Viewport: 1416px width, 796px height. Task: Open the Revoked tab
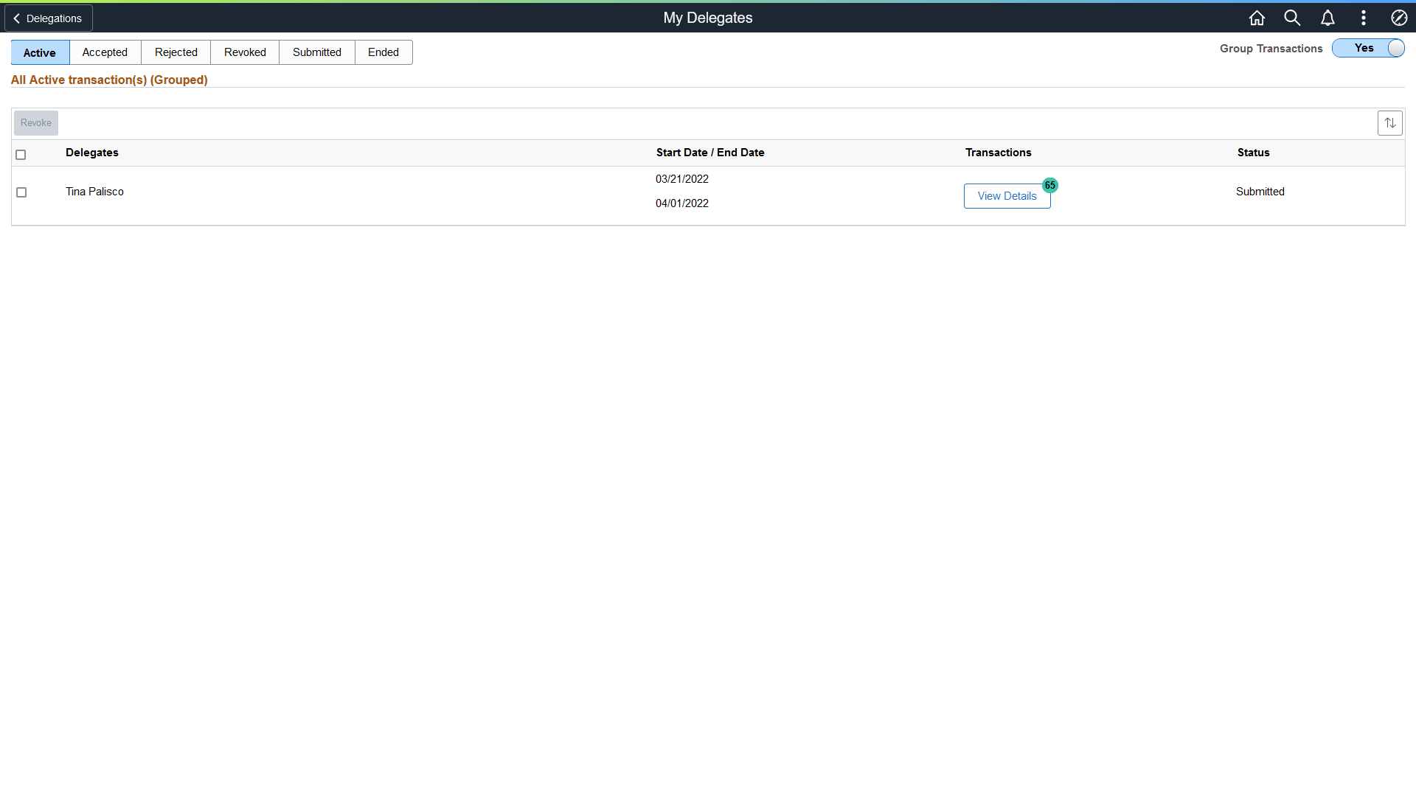pos(245,52)
